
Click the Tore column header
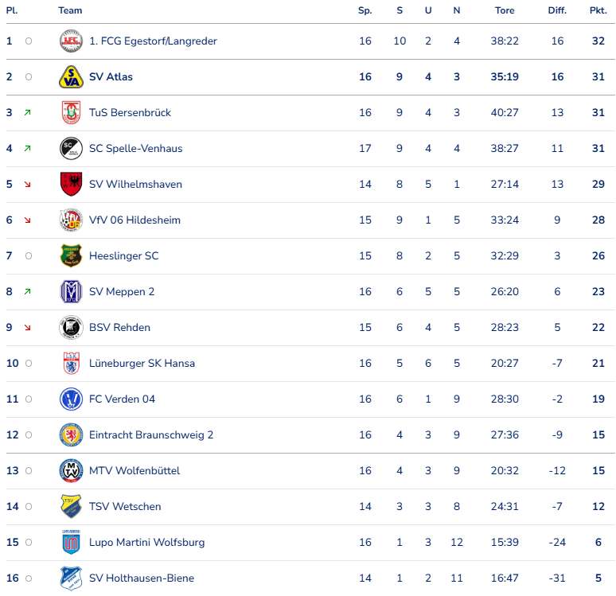505,11
